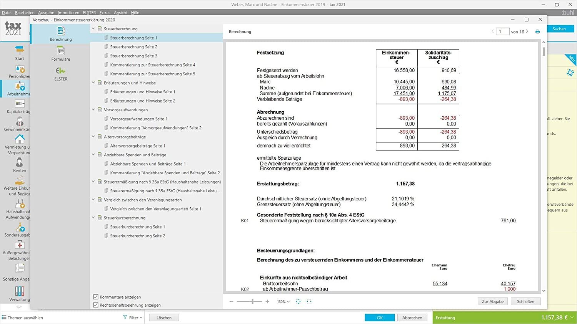
Task: Click Themen auswählen link
Action: [x=22, y=317]
